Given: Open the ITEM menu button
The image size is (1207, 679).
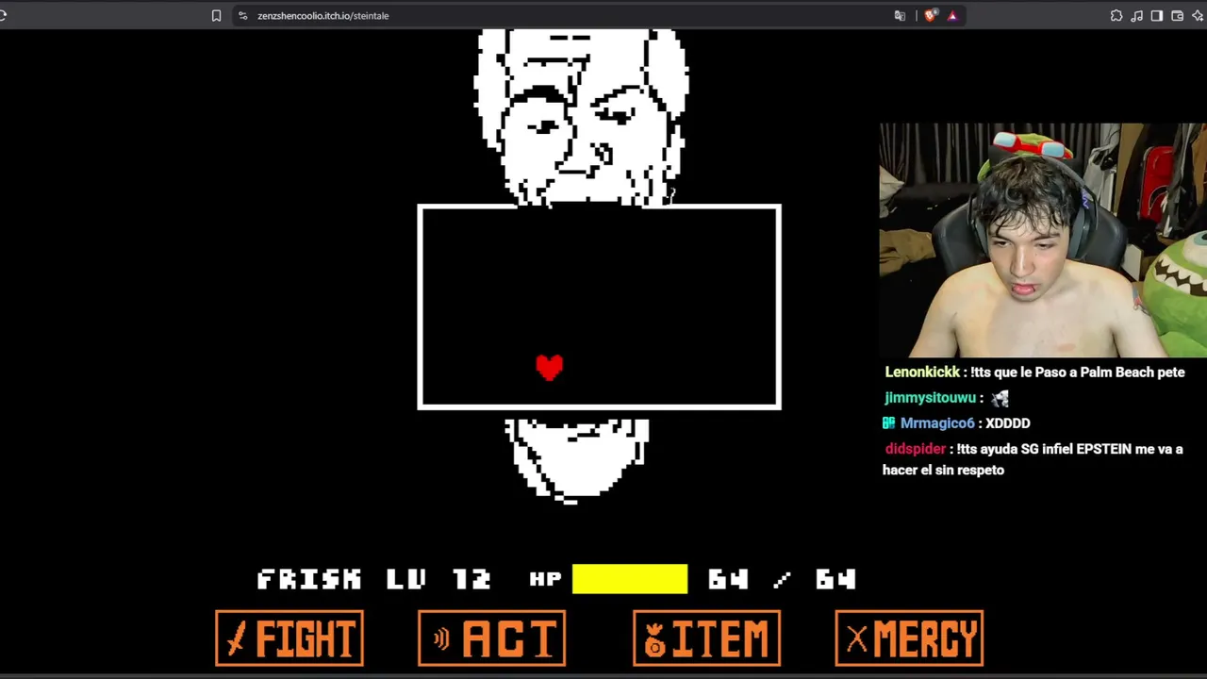Looking at the screenshot, I should click(x=706, y=638).
